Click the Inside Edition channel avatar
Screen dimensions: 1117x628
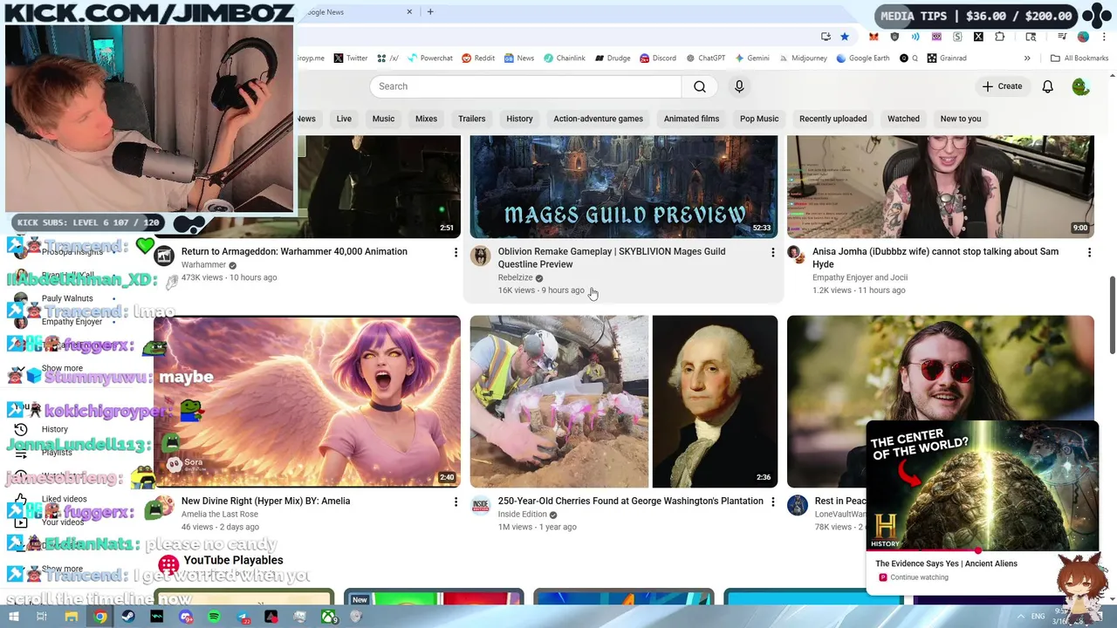[480, 504]
